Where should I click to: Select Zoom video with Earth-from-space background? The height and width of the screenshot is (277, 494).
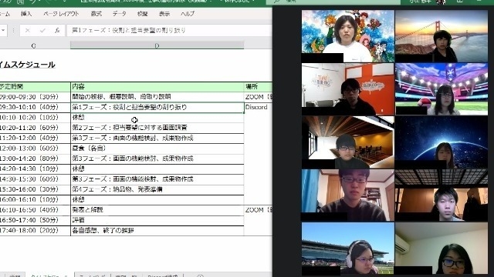pos(442,142)
